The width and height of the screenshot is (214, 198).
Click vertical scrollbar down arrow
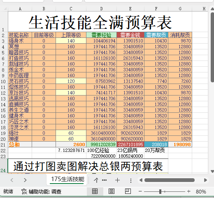click(x=212, y=171)
